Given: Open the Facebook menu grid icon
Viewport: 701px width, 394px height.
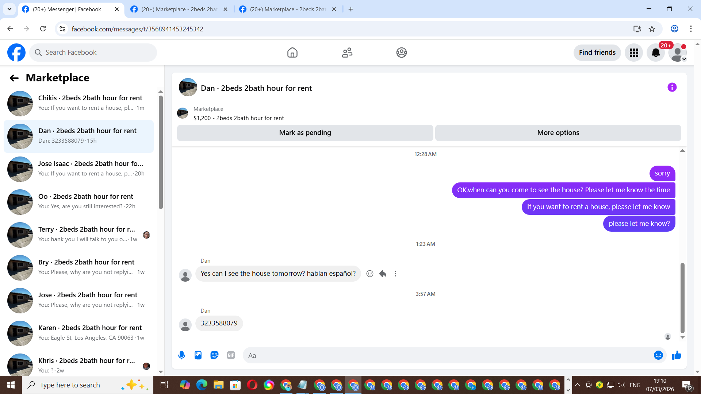Looking at the screenshot, I should point(634,53).
